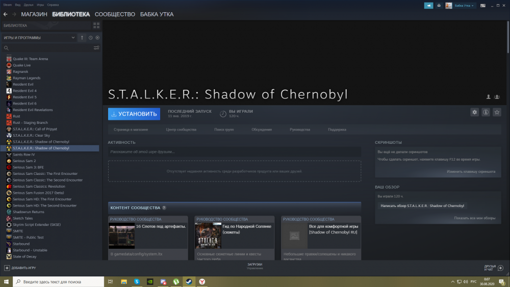The height and width of the screenshot is (287, 510).
Task: Click Изменить клавишу скриншота link
Action: 471,172
